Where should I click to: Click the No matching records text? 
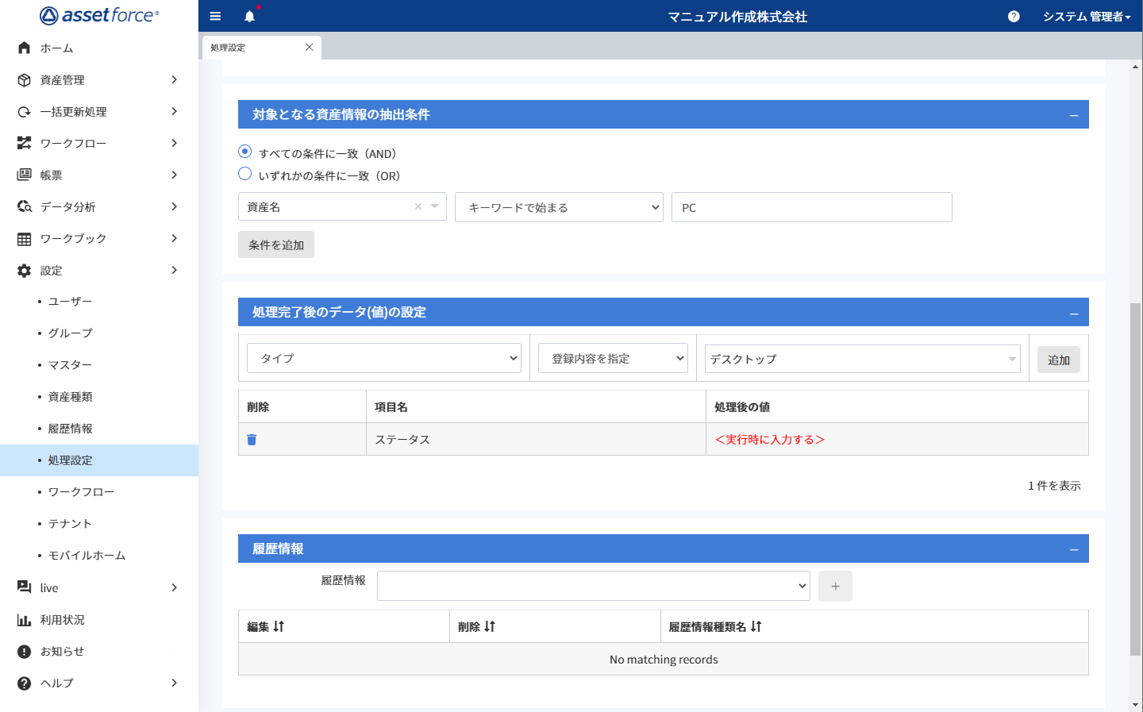(664, 659)
